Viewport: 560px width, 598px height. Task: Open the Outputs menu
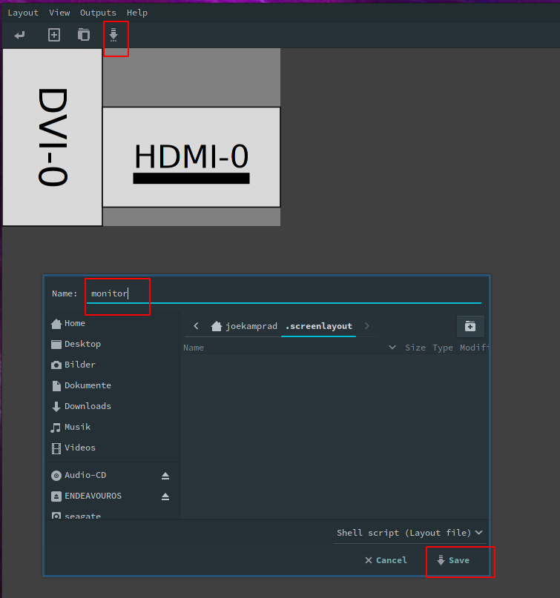tap(98, 13)
